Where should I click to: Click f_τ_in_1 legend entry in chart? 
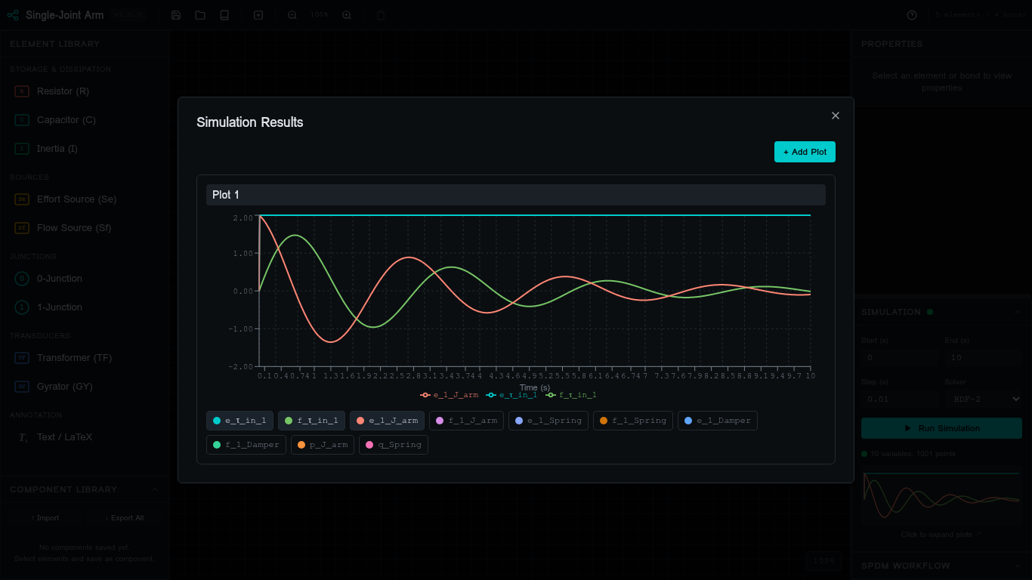571,395
